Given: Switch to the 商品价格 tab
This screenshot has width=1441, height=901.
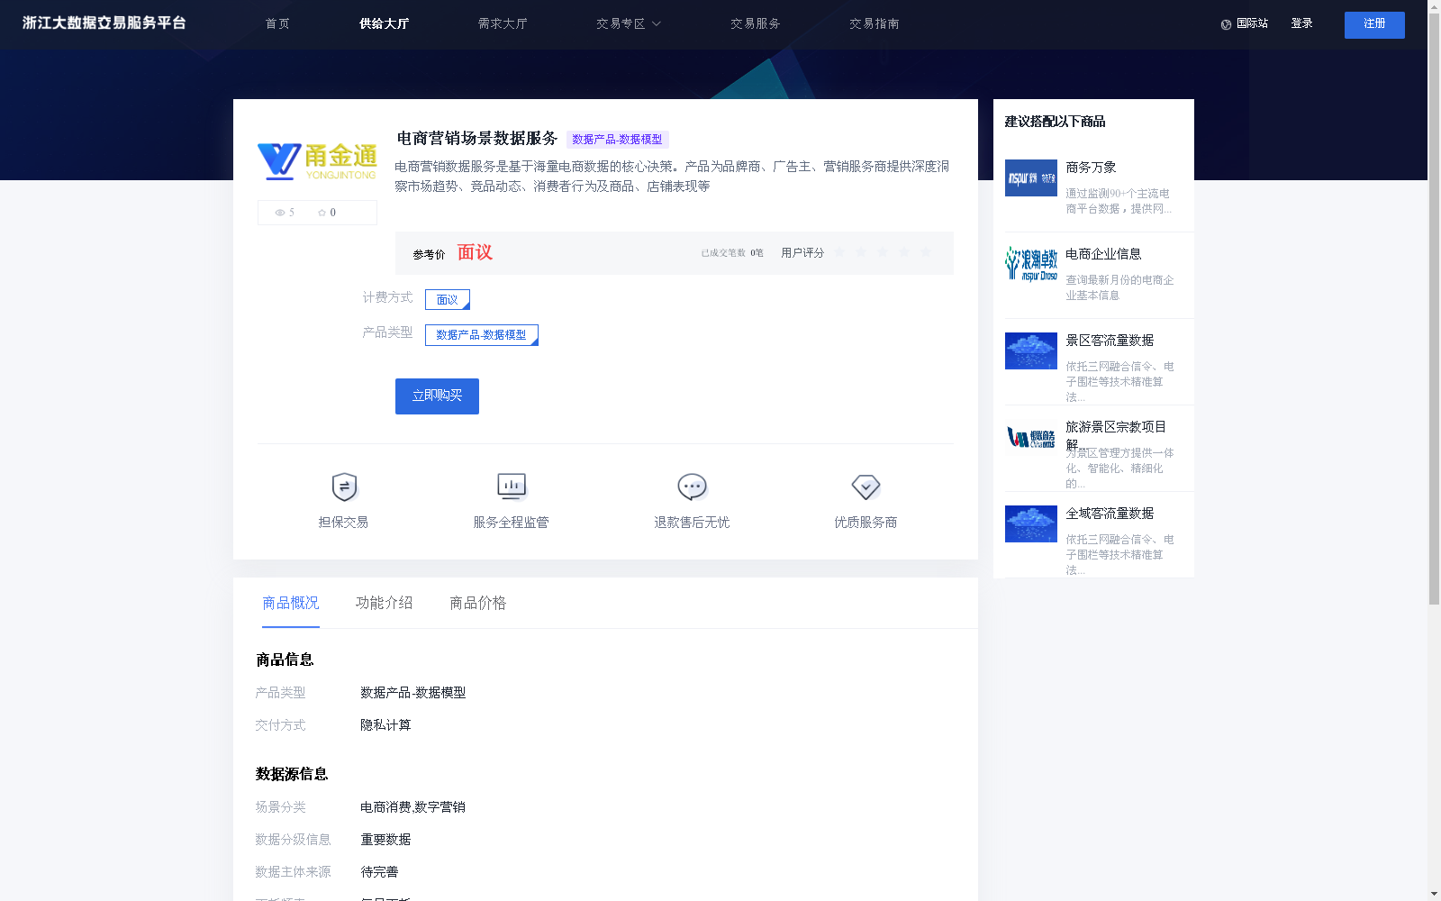Looking at the screenshot, I should [477, 603].
